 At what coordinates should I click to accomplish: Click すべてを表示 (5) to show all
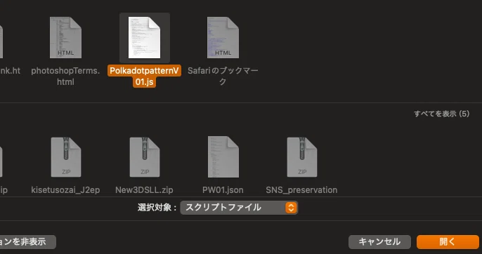pos(441,114)
